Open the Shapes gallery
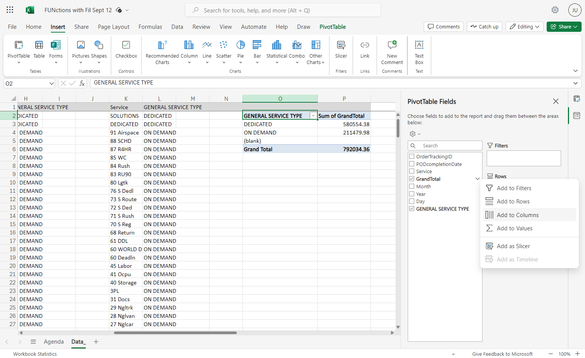The height and width of the screenshot is (358, 585). (x=99, y=52)
